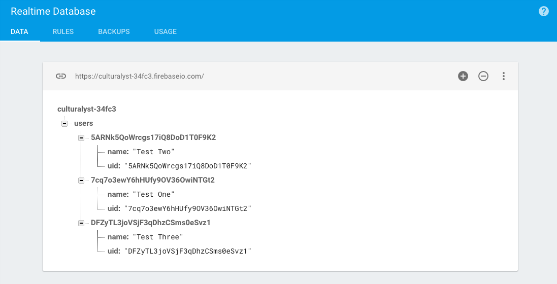Select the database URL field
Image resolution: width=557 pixels, height=284 pixels.
(x=139, y=76)
